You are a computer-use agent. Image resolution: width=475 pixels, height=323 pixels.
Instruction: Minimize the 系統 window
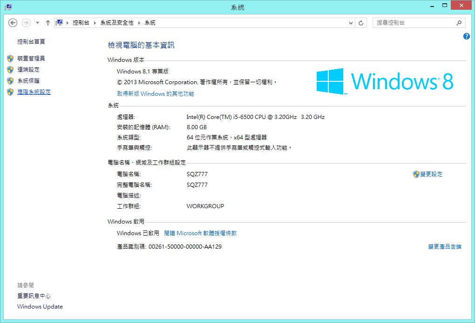pos(432,6)
